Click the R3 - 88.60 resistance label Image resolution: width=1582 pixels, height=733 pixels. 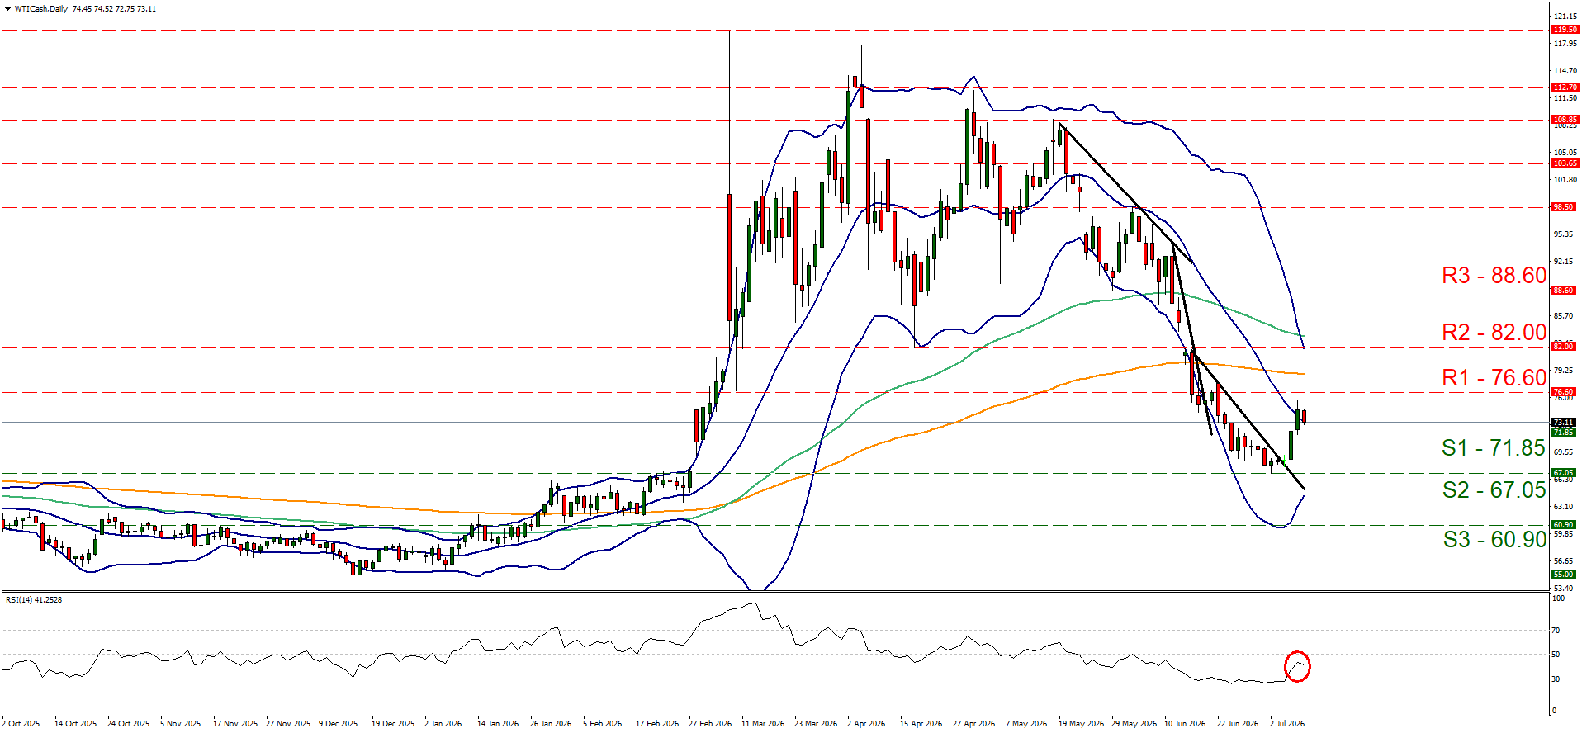pyautogui.click(x=1494, y=276)
